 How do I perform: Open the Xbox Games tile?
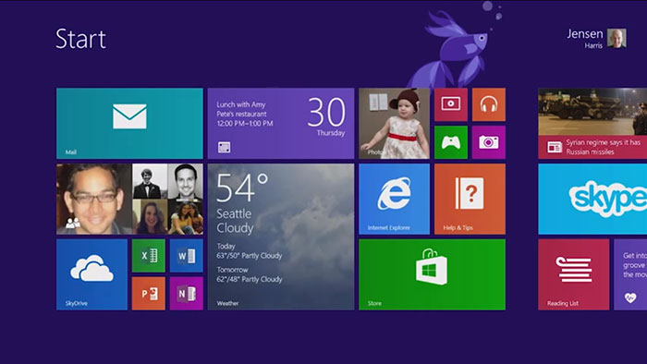451,142
